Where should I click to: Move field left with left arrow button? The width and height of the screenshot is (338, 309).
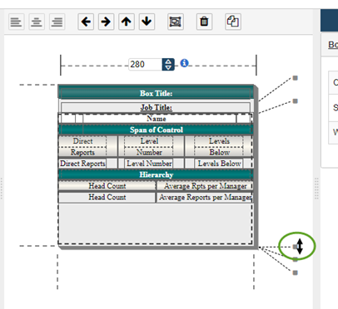(86, 22)
